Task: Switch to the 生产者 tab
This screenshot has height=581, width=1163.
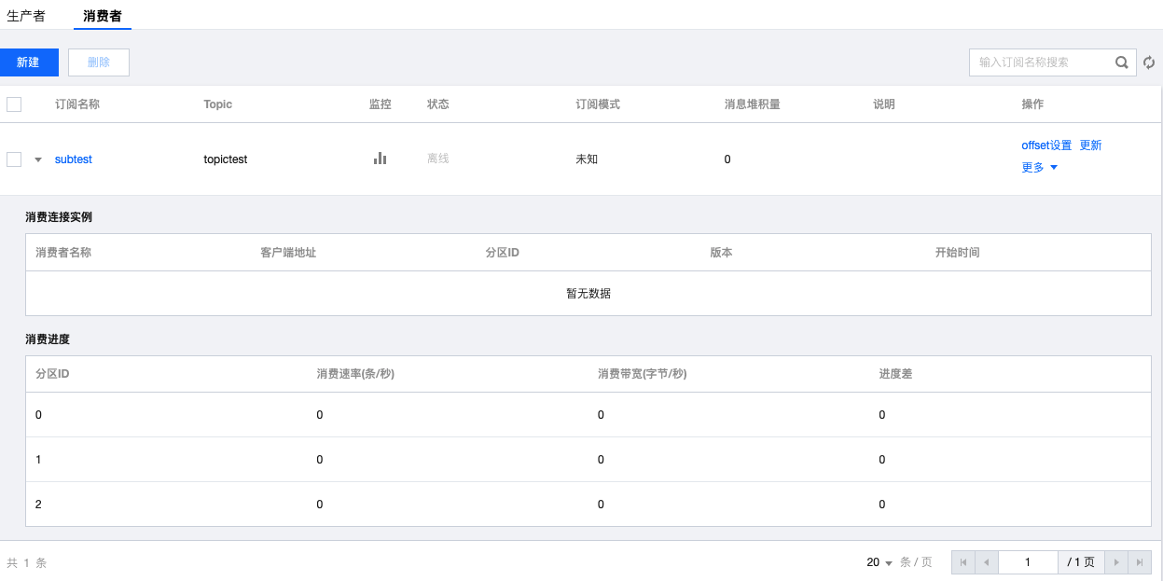Action: tap(26, 16)
